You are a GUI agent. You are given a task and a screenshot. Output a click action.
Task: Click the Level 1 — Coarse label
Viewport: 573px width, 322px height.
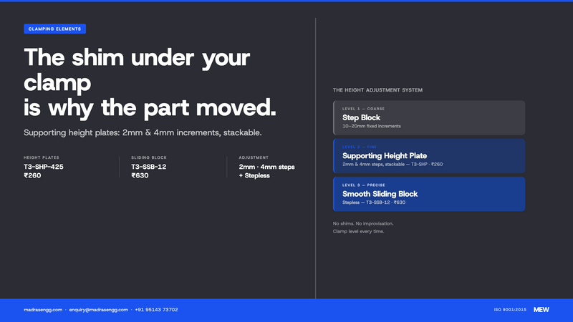coord(363,109)
